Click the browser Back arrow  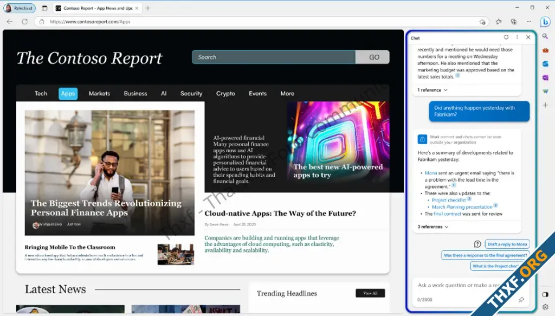coord(10,22)
